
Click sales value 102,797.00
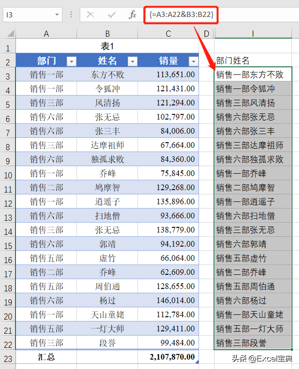click(168, 117)
